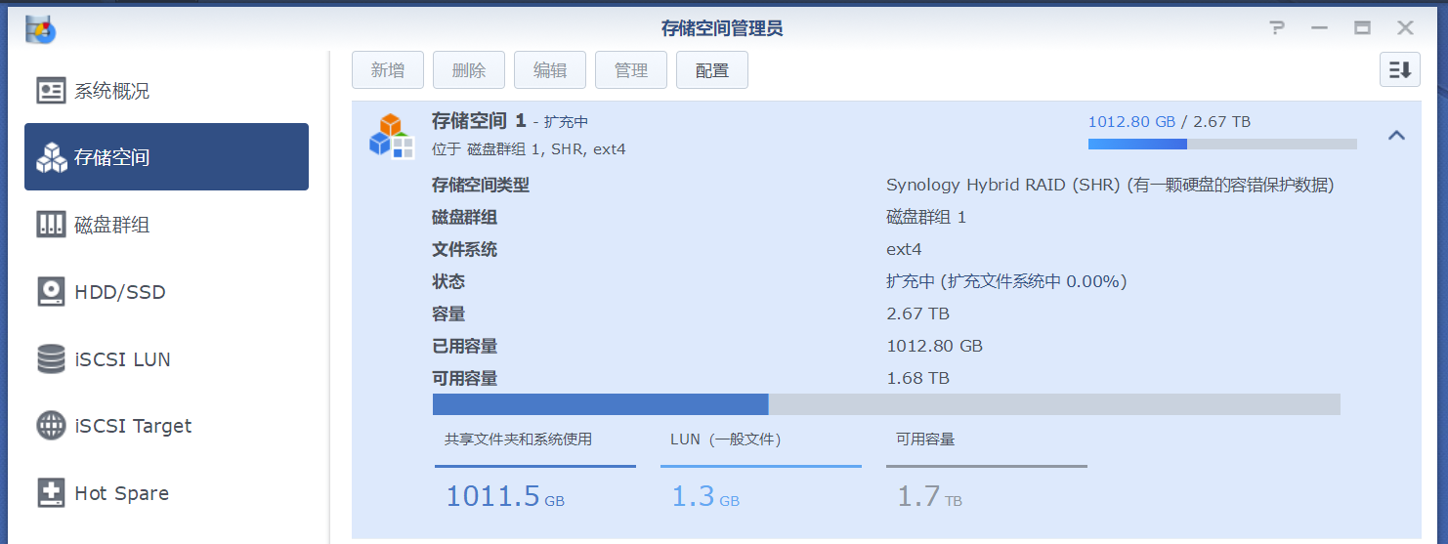
Task: Click the wide capacity usage bar
Action: point(886,404)
